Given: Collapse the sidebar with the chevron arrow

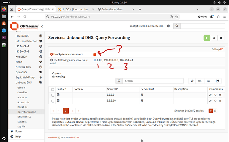Looking at the screenshot, I should 42,26.
